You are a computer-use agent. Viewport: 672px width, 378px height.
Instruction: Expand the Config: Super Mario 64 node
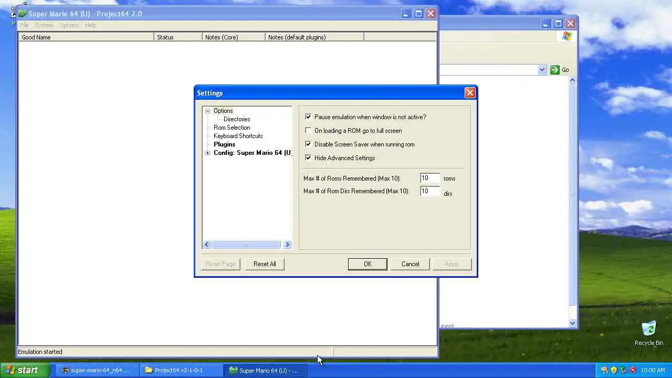pos(207,153)
